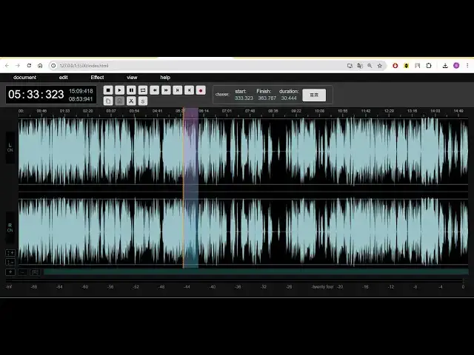Click the selection Finish value 363.767

pos(267,98)
